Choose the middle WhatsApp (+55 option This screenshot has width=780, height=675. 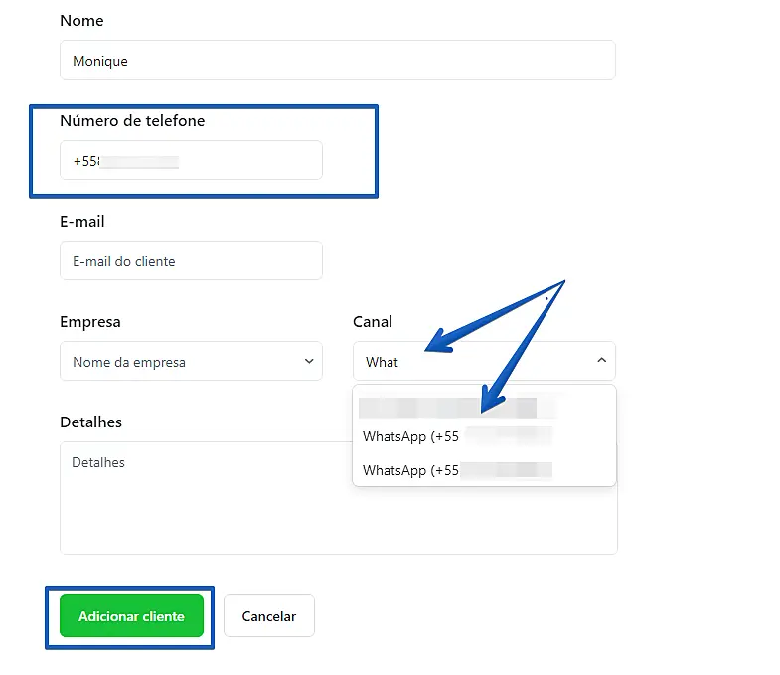tap(457, 437)
